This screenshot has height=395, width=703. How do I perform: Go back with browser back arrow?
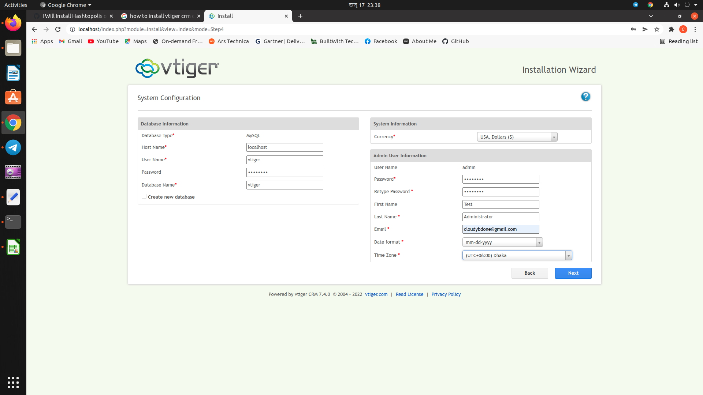pos(34,29)
